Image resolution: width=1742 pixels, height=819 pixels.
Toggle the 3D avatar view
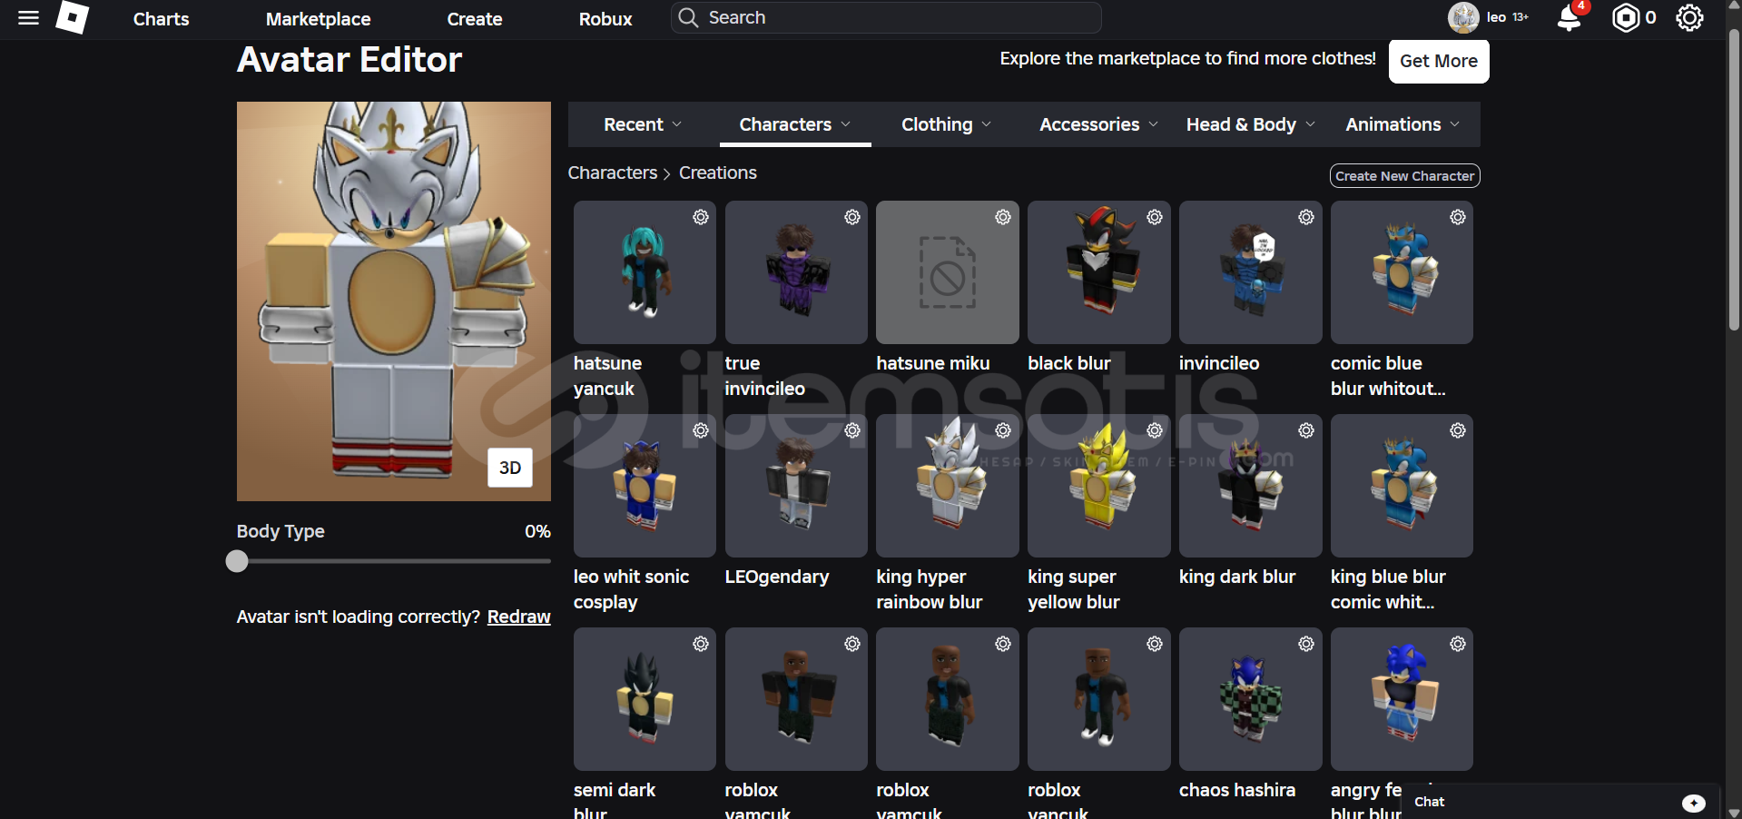coord(509,468)
